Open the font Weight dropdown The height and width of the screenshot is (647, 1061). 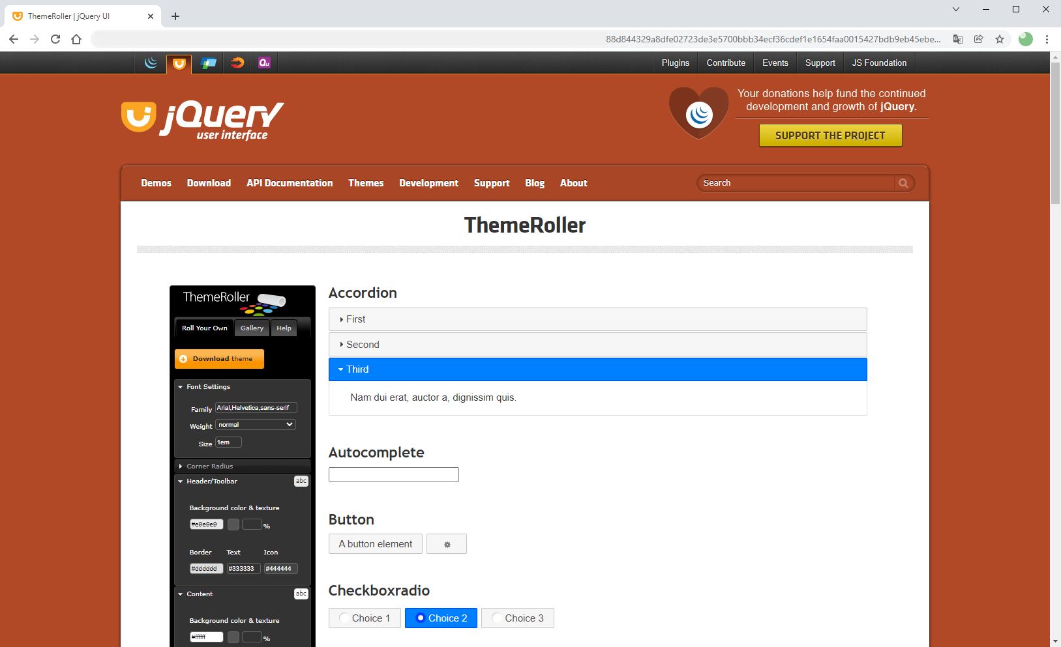tap(256, 425)
